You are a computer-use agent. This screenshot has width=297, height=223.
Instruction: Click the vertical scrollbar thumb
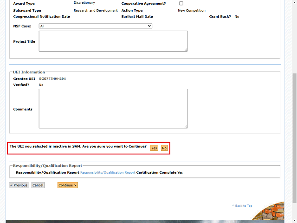pos(294,138)
